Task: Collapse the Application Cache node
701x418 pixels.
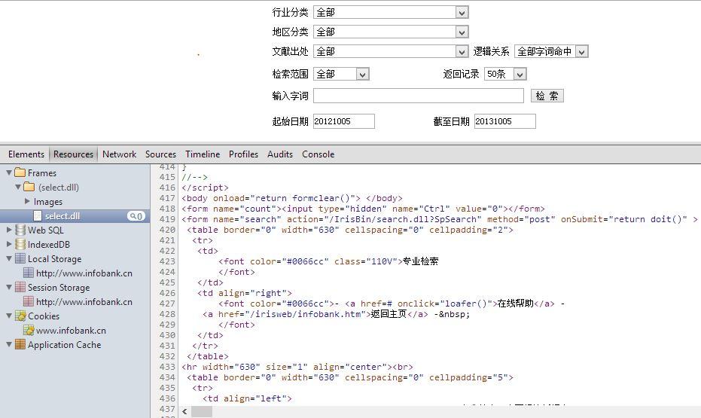Action: (x=9, y=344)
